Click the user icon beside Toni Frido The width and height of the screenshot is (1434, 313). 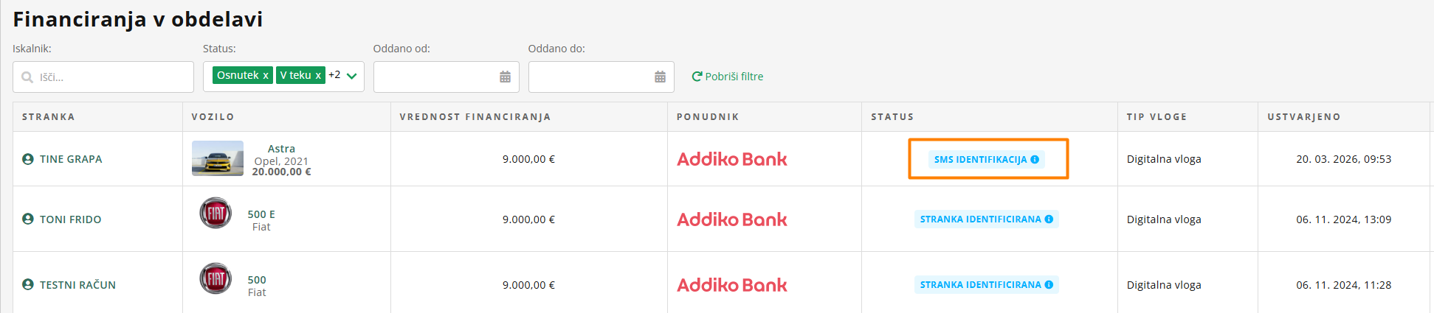click(x=28, y=219)
